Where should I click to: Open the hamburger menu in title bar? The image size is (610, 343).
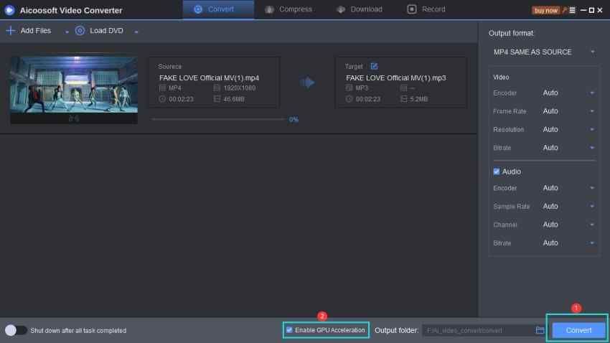pos(573,10)
